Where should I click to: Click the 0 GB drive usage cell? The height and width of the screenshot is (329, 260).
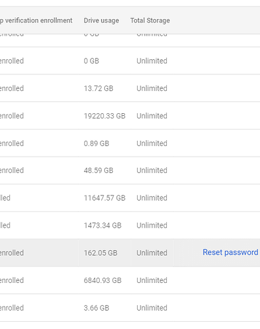pyautogui.click(x=91, y=61)
